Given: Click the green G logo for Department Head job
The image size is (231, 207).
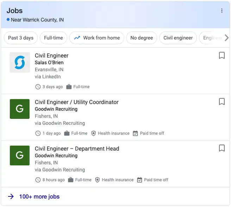Looking at the screenshot, I should point(20,155).
